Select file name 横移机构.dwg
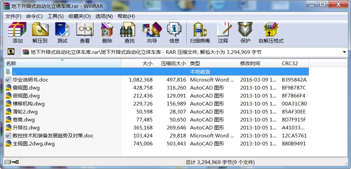 click(x=29, y=104)
